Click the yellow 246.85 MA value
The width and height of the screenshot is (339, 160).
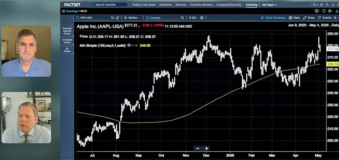coord(145,46)
